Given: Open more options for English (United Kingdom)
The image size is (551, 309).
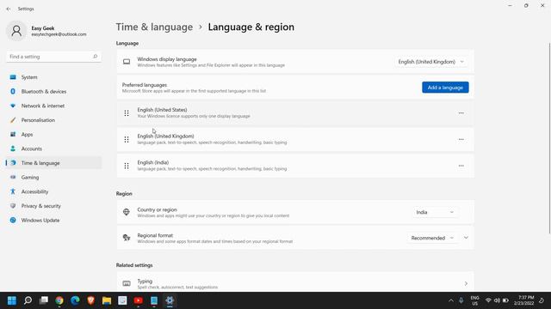Looking at the screenshot, I should [461, 139].
